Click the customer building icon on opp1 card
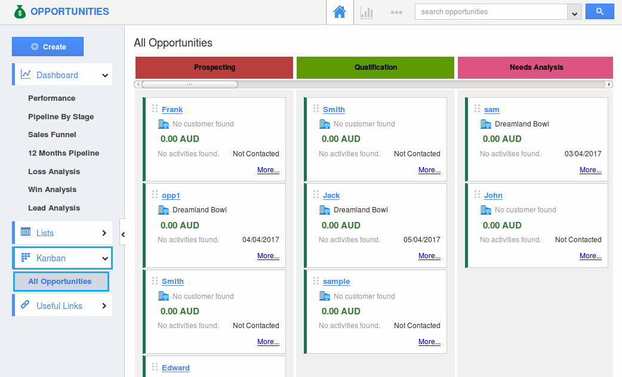 (x=164, y=210)
